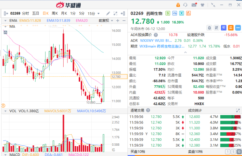Click the 12.780 price label on axis
This screenshot has height=156, width=242.
pos(119,77)
